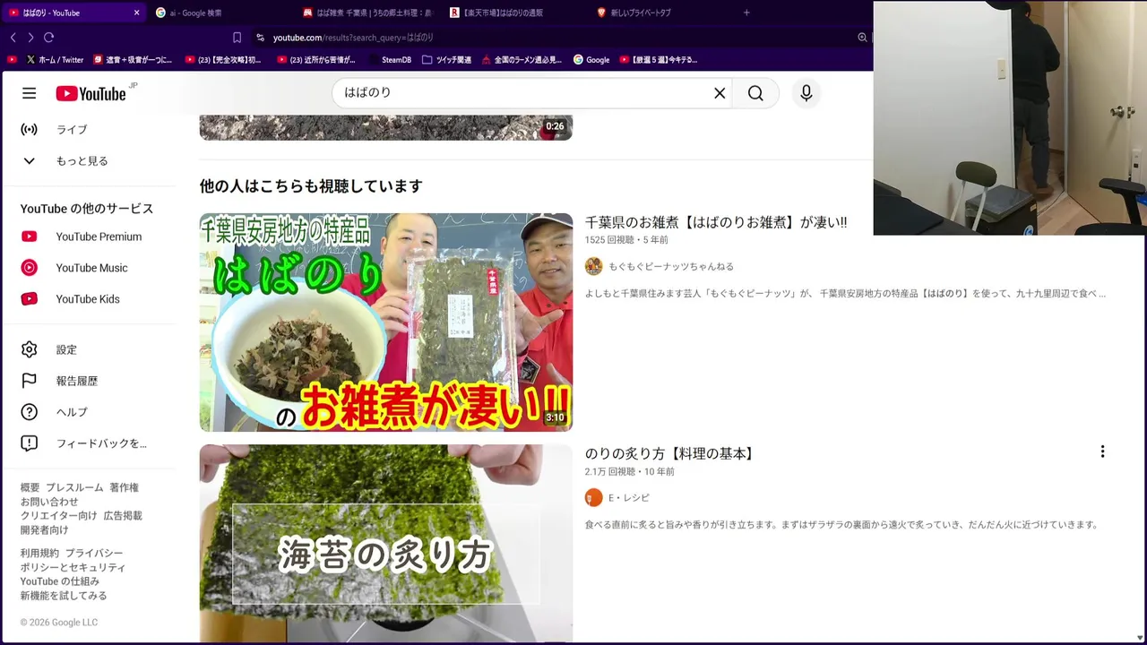
Task: Open the ツイッチ関連 bookmarks folder
Action: point(446,60)
